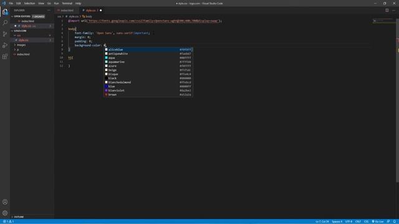
Task: Choose blanchedalmond suggestion
Action: click(148, 82)
